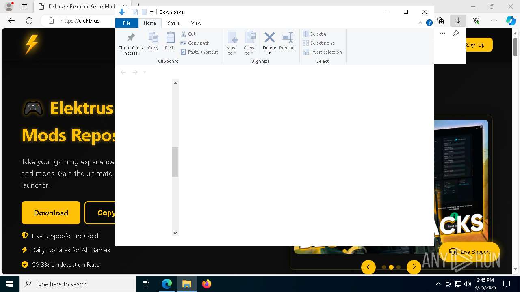The image size is (520, 292).
Task: Open Edge Browser essentials icon
Action: tap(476, 21)
